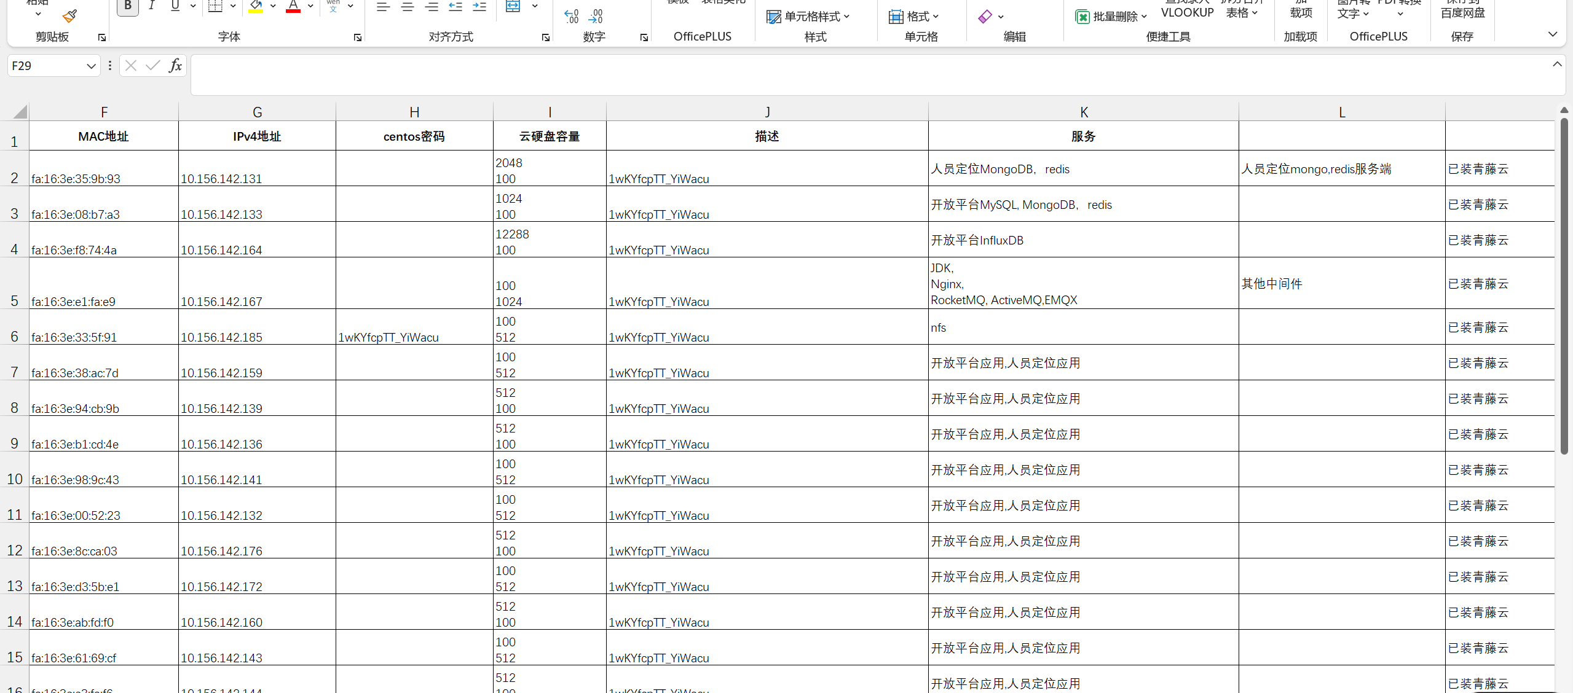The width and height of the screenshot is (1573, 693).
Task: Select the Format Painter brush
Action: pyautogui.click(x=70, y=15)
